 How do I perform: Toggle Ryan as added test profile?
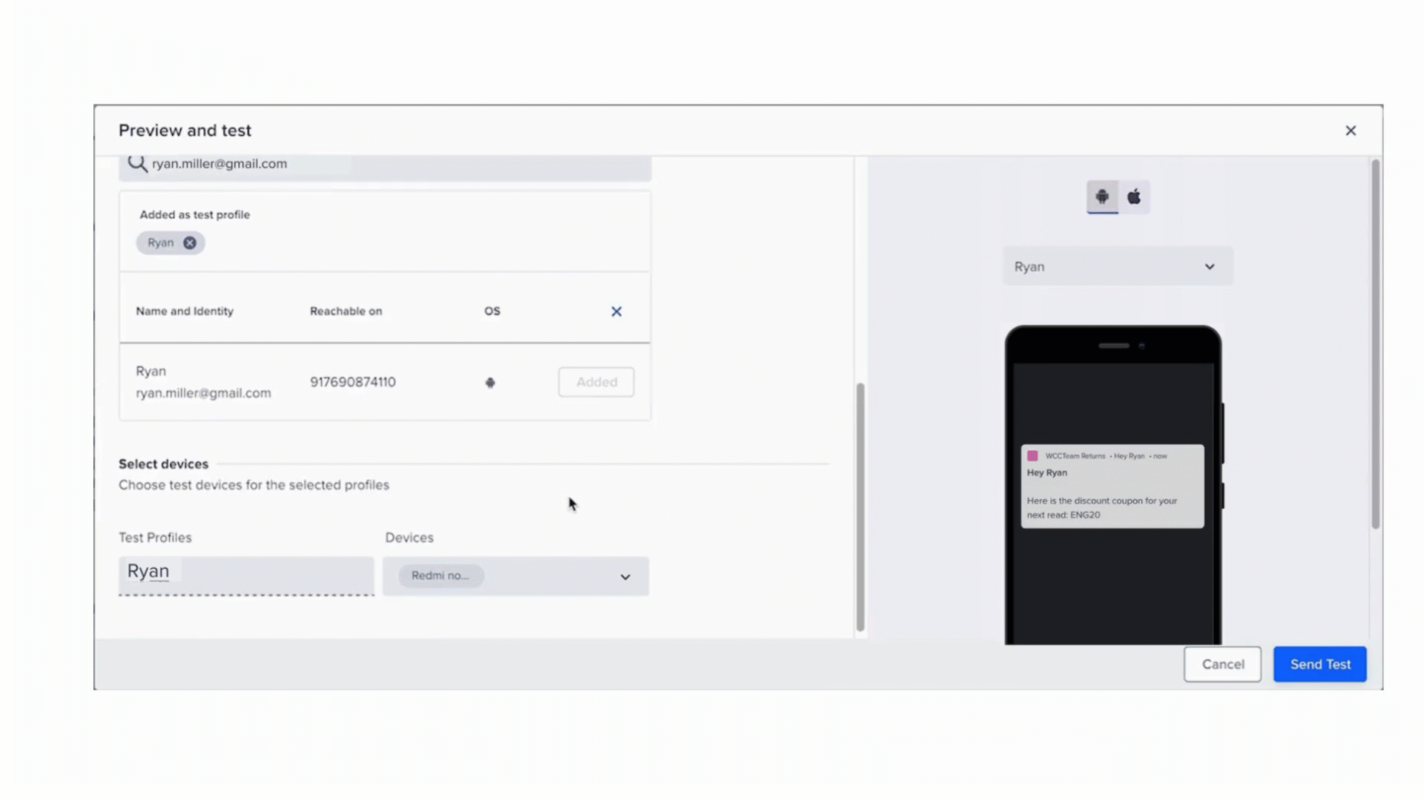(x=190, y=243)
